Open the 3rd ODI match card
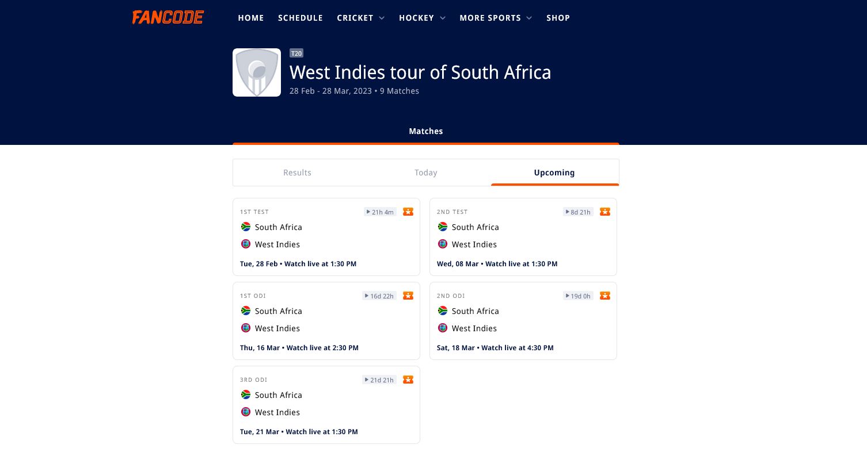 pos(326,405)
